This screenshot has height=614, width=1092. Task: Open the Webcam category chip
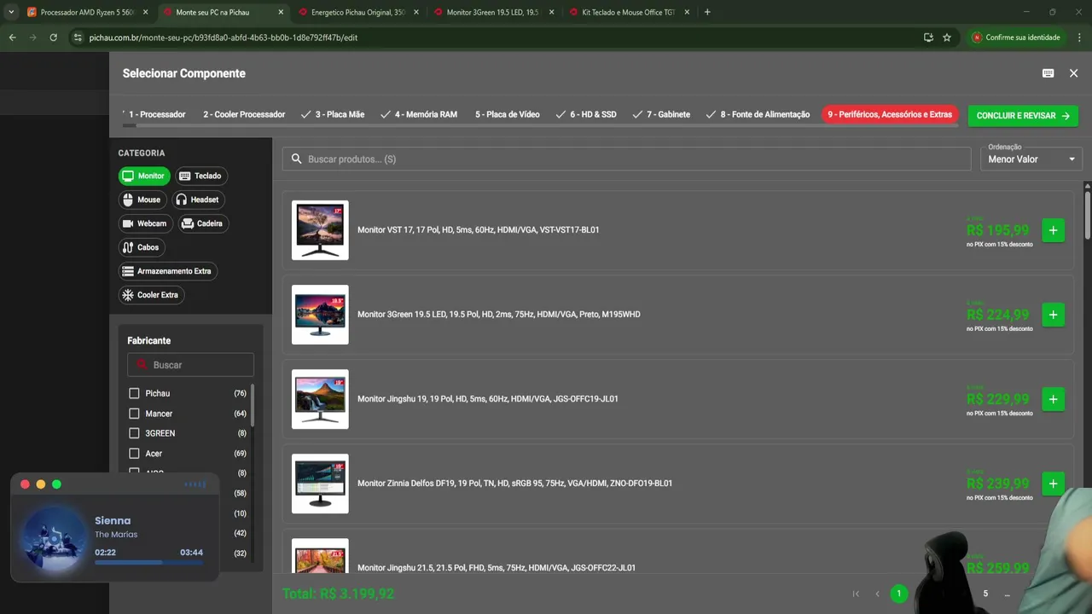pyautogui.click(x=145, y=223)
